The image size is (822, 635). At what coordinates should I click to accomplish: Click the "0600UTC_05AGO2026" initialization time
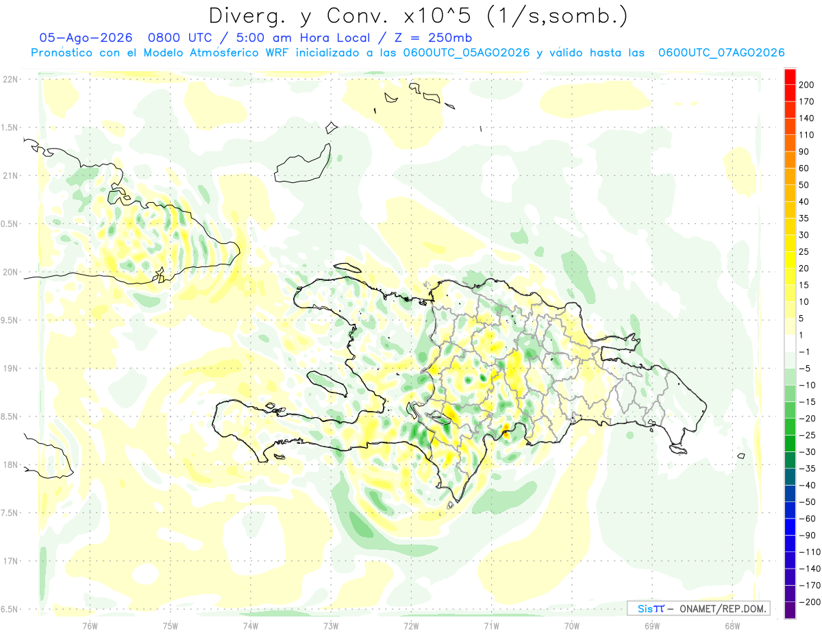[466, 53]
